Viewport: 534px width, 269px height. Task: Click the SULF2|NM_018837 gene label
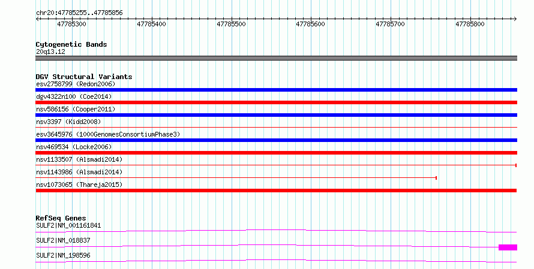(63, 240)
